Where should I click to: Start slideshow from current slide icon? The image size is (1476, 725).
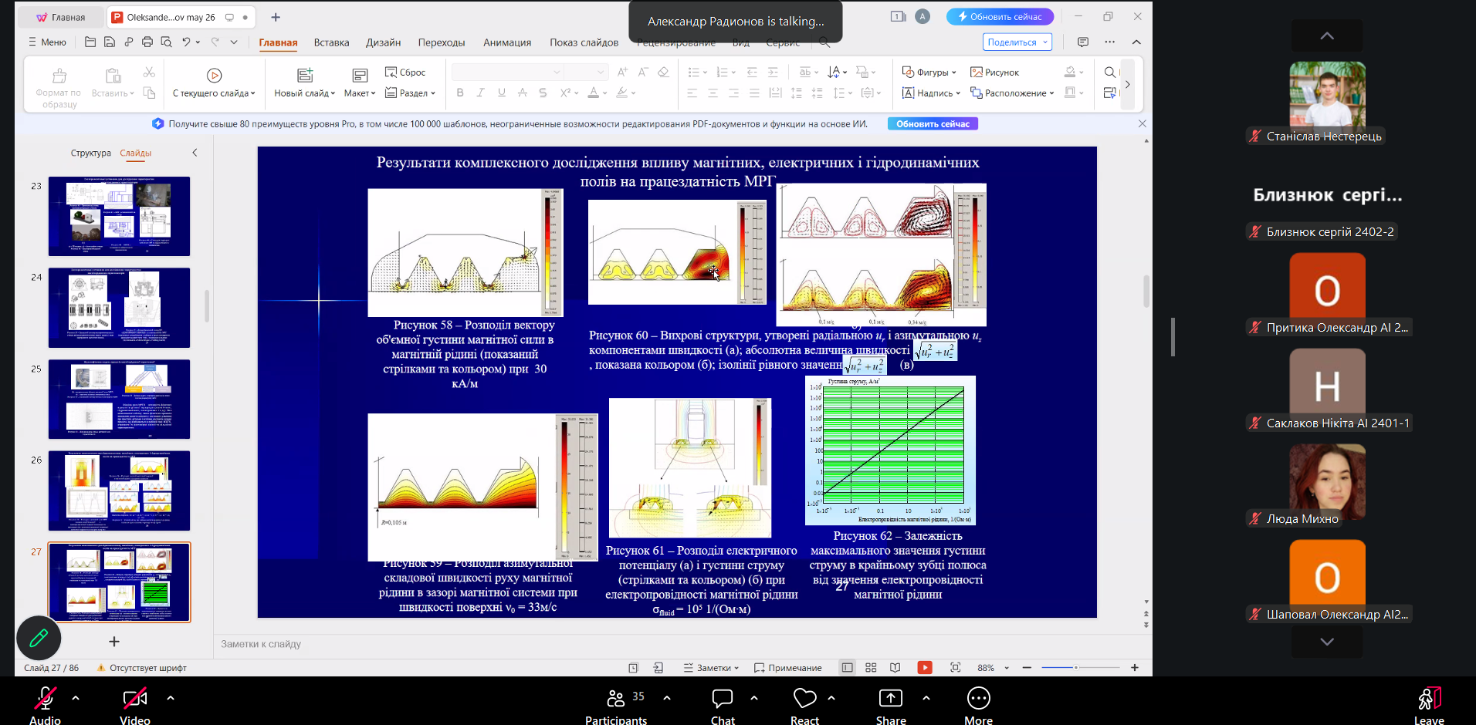click(x=214, y=76)
